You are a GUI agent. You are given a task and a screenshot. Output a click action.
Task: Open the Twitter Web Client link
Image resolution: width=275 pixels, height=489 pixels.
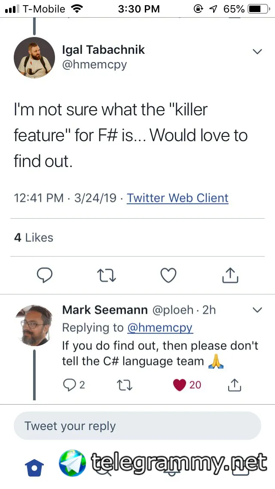pyautogui.click(x=177, y=198)
